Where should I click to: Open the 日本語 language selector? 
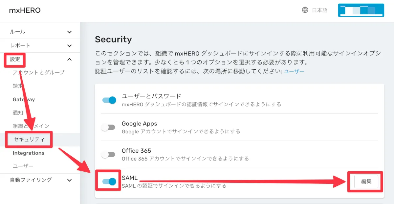[319, 10]
